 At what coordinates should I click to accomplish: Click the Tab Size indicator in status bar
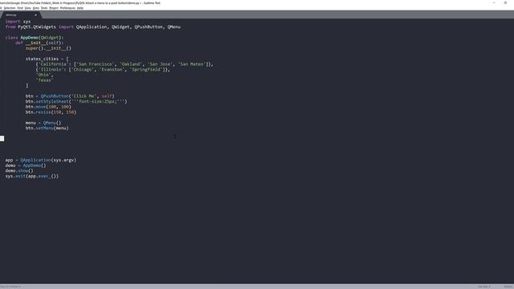[484, 287]
